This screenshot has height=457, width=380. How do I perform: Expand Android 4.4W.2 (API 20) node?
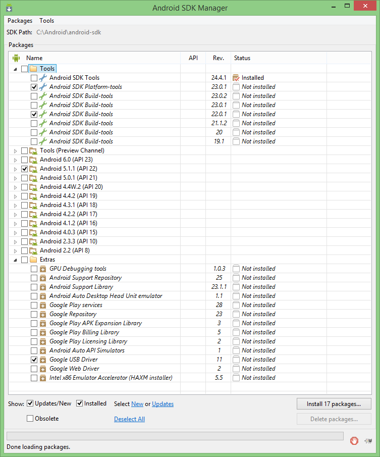(16, 187)
